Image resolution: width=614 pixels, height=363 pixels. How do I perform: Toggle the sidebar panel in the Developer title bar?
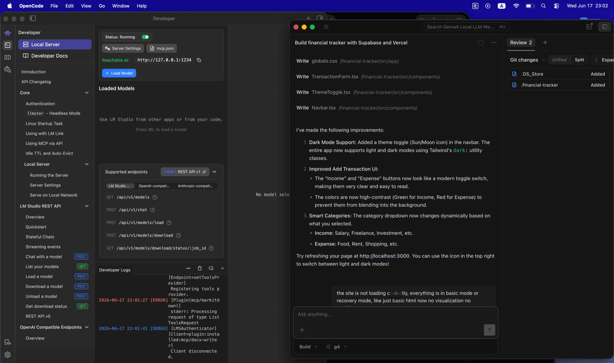pos(33,18)
